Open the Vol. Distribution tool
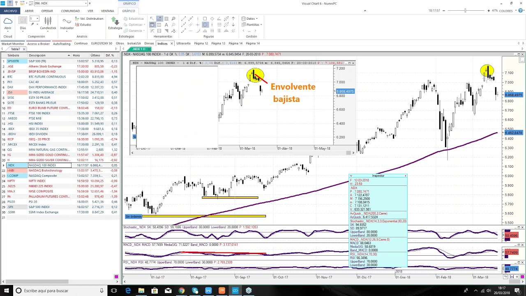Viewport: 526px width, 296px height. click(89, 18)
